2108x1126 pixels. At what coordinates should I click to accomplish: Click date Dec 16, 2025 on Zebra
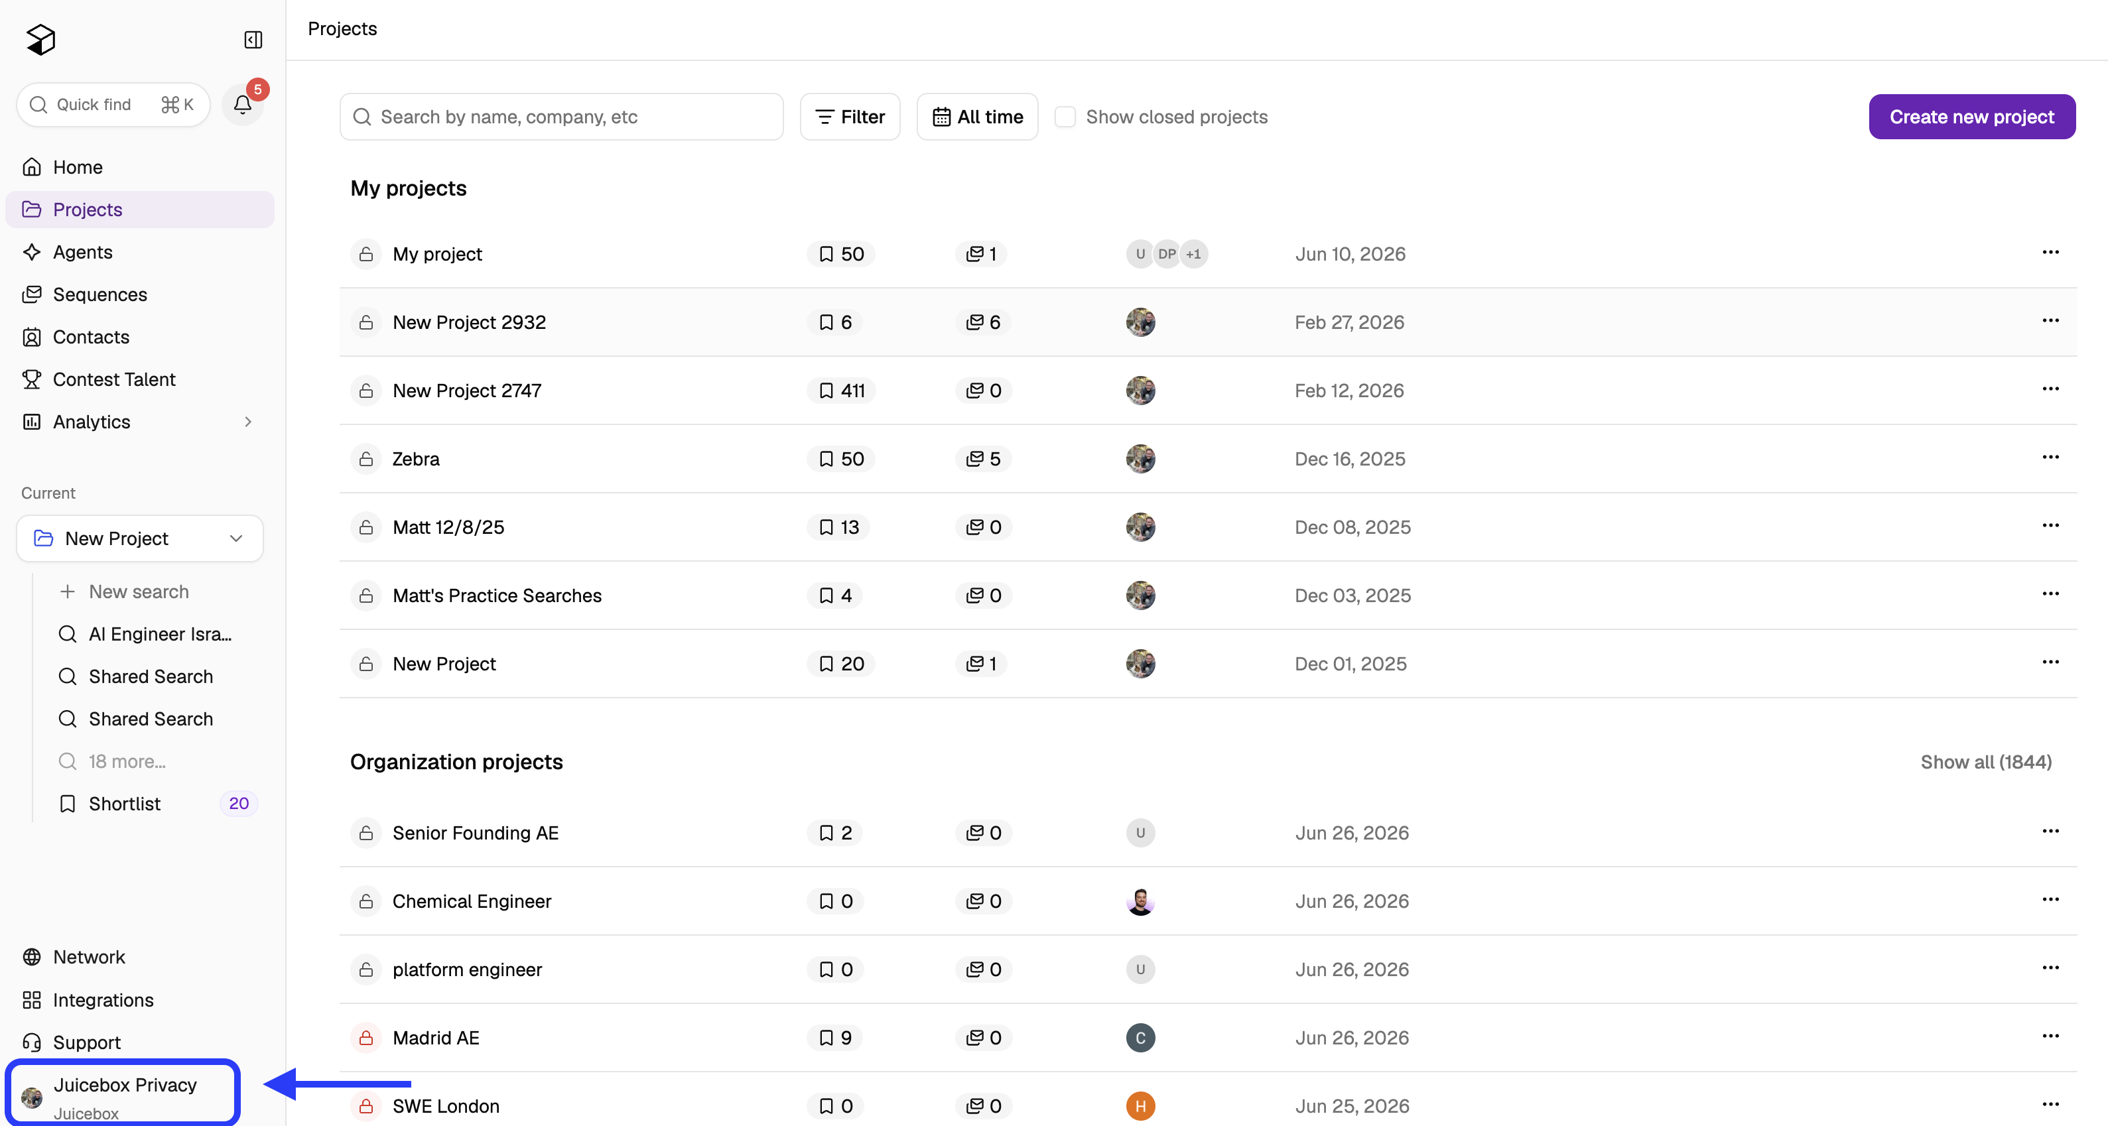[x=1349, y=459]
